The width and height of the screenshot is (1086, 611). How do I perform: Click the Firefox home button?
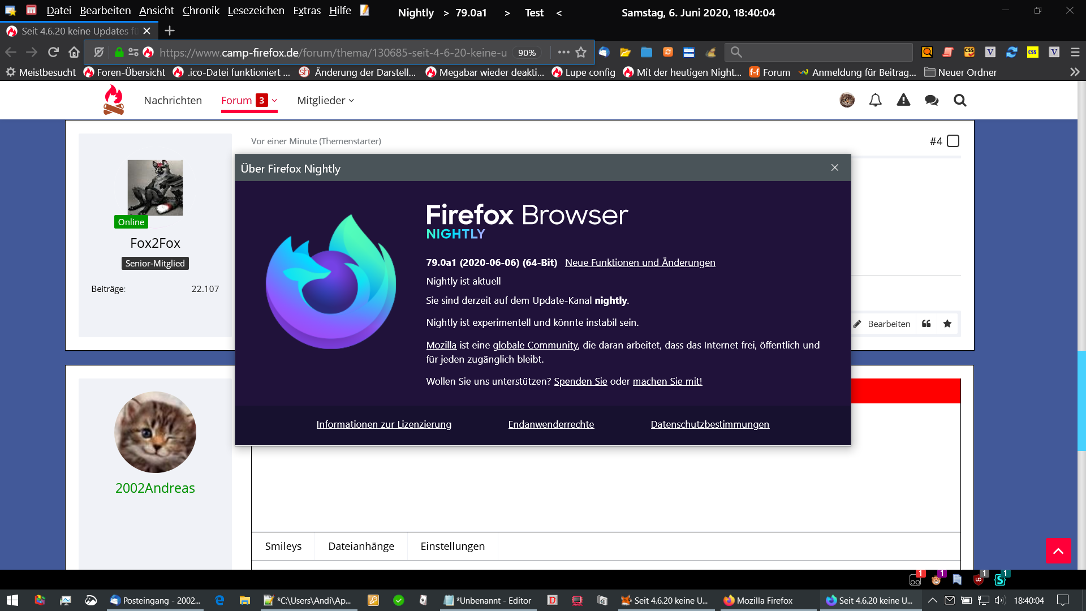[74, 53]
